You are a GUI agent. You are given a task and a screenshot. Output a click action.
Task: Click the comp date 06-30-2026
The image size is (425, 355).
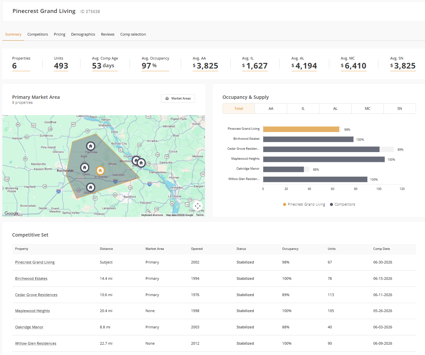382,262
